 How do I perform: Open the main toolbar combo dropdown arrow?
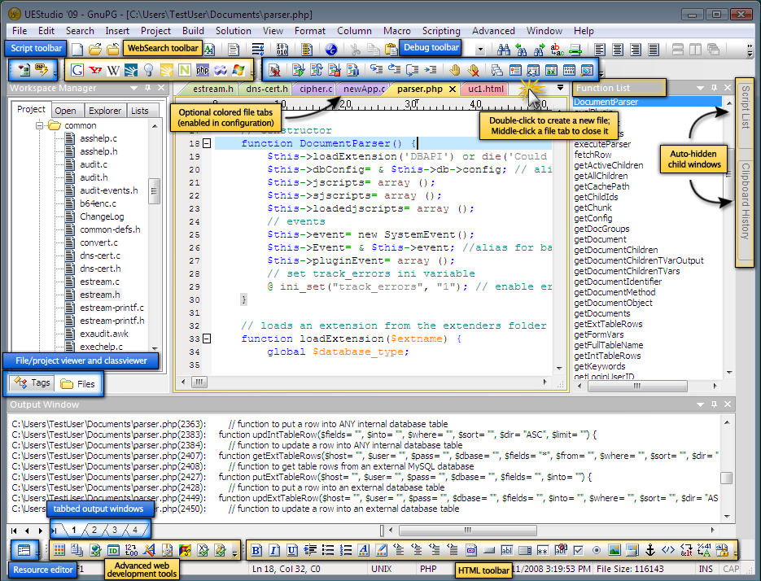click(480, 50)
